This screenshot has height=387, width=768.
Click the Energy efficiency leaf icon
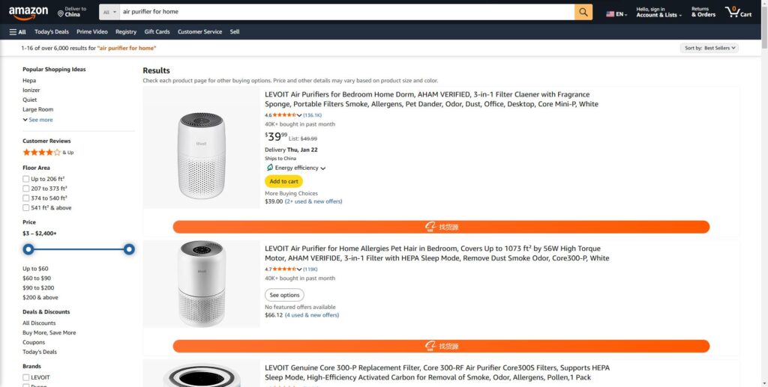tap(270, 168)
